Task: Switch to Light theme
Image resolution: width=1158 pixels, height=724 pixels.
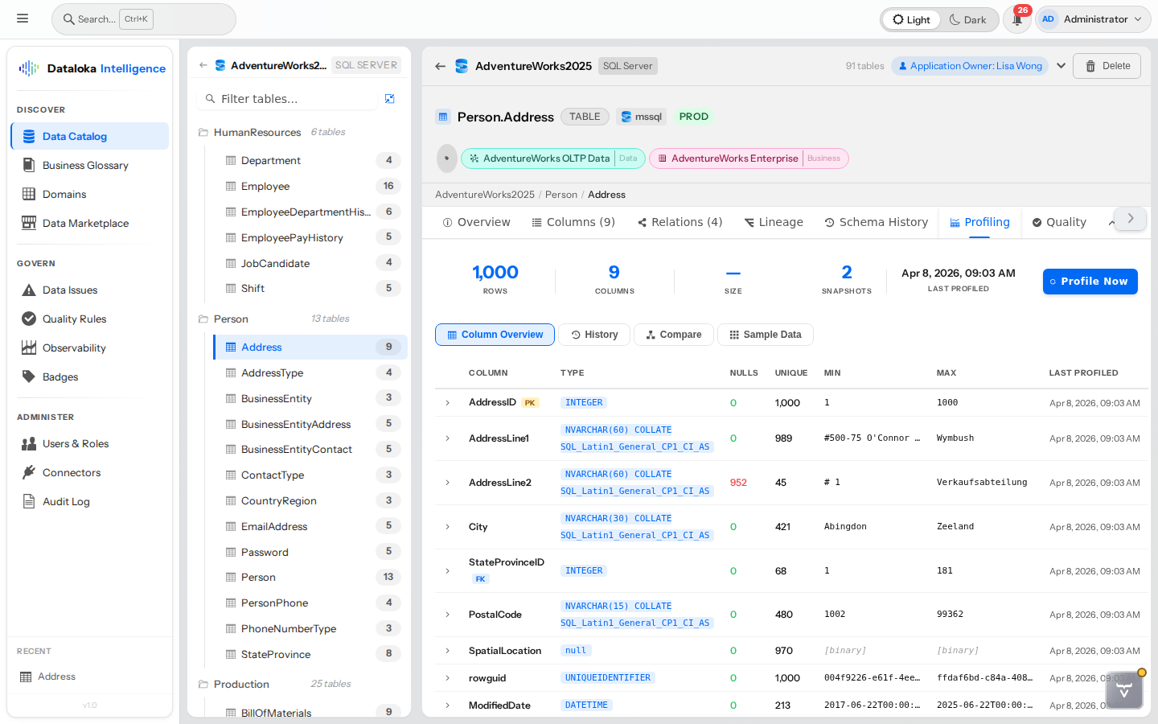Action: click(911, 20)
